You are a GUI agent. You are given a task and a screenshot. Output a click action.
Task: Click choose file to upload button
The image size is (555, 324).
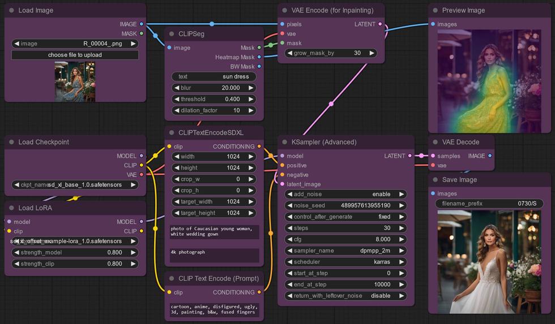(75, 55)
